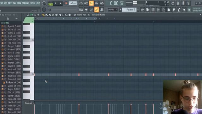Open the project info document icon
This screenshot has height=114, width=202.
click(169, 10)
